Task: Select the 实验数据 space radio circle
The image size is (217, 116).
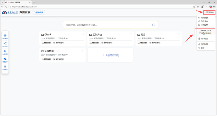Action: (83, 51)
